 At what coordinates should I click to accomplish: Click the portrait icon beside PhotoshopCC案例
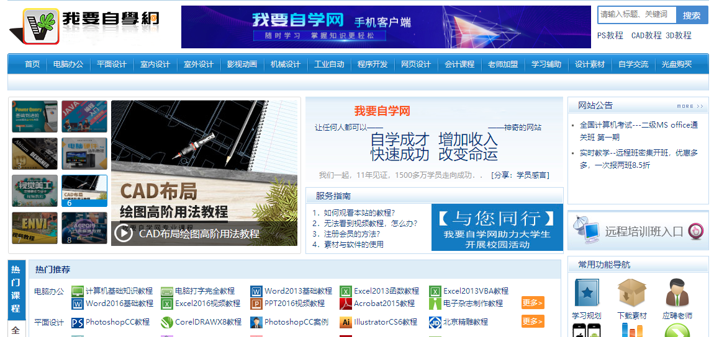(257, 323)
